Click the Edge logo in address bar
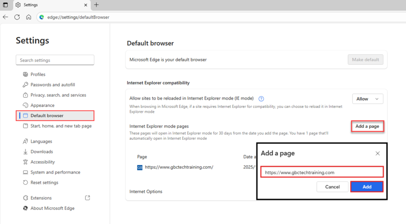 coord(42,17)
